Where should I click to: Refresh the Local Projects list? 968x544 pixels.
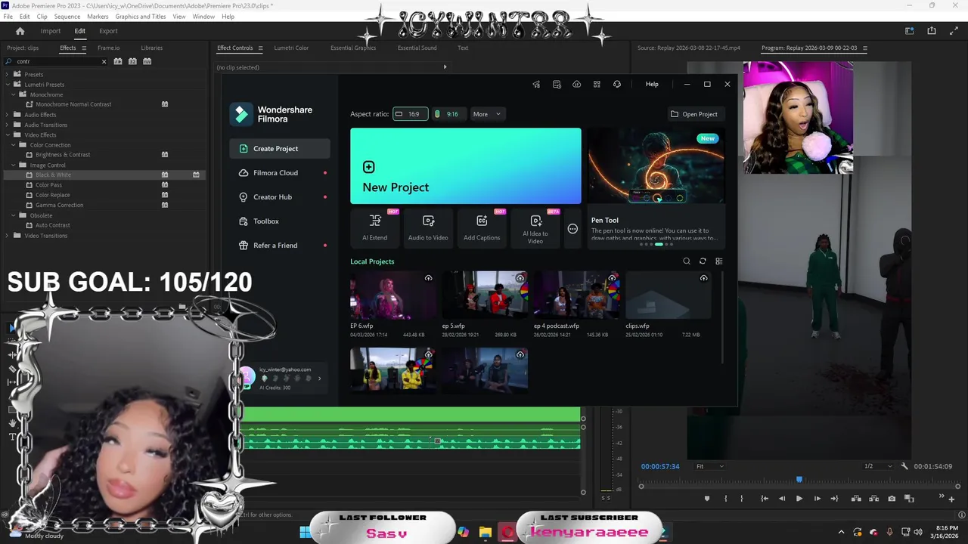click(x=703, y=261)
